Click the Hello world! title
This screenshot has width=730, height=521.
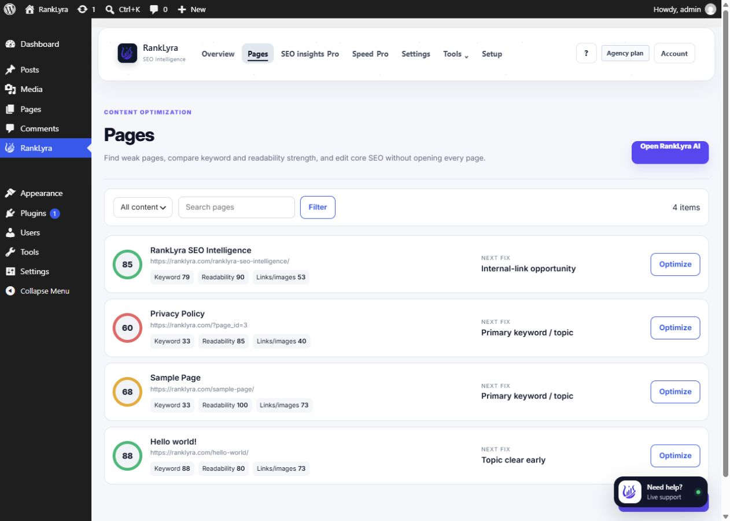point(174,442)
